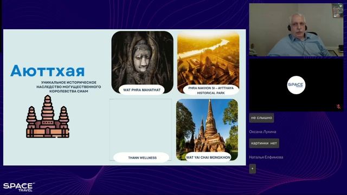This screenshot has width=347, height=195.
Task: Click the PHRA NAKHON SI – AYTTHAYA HISTORICAL PARK label
Action: coord(211,90)
